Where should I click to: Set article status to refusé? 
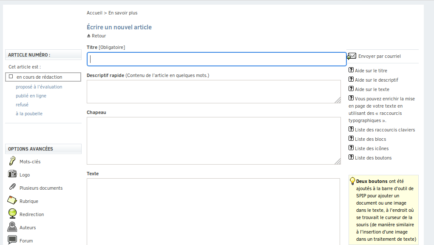[x=22, y=105]
